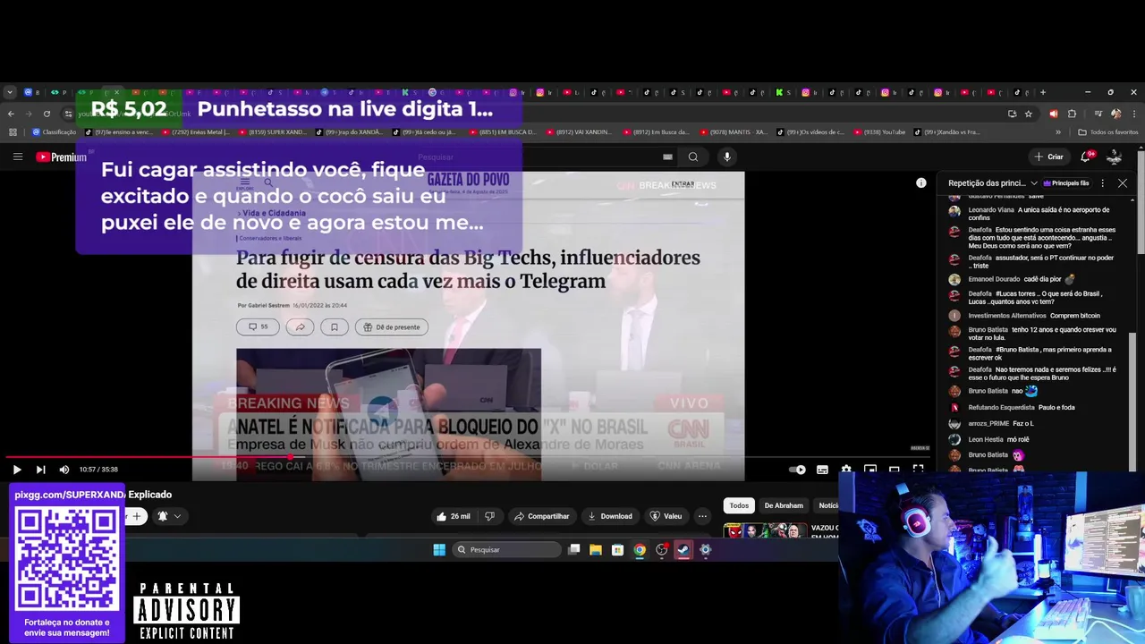This screenshot has width=1145, height=644.
Task: Click the Criar create button
Action: tap(1049, 157)
